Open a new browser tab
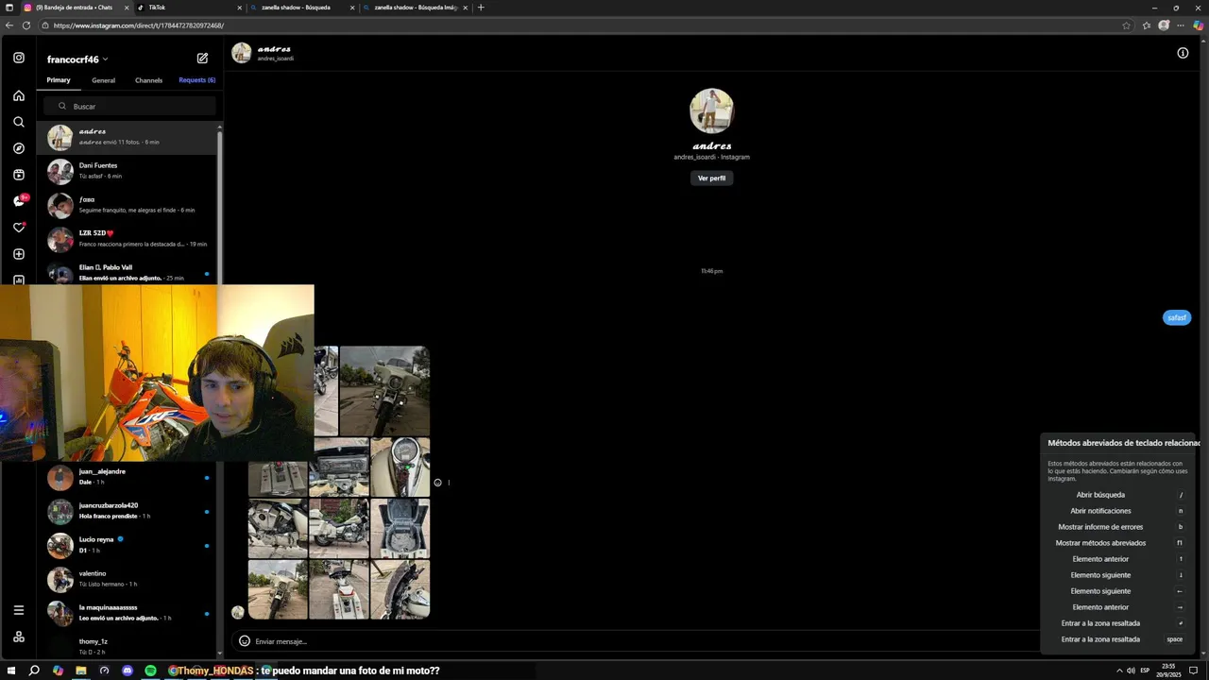This screenshot has width=1209, height=680. coord(481,8)
